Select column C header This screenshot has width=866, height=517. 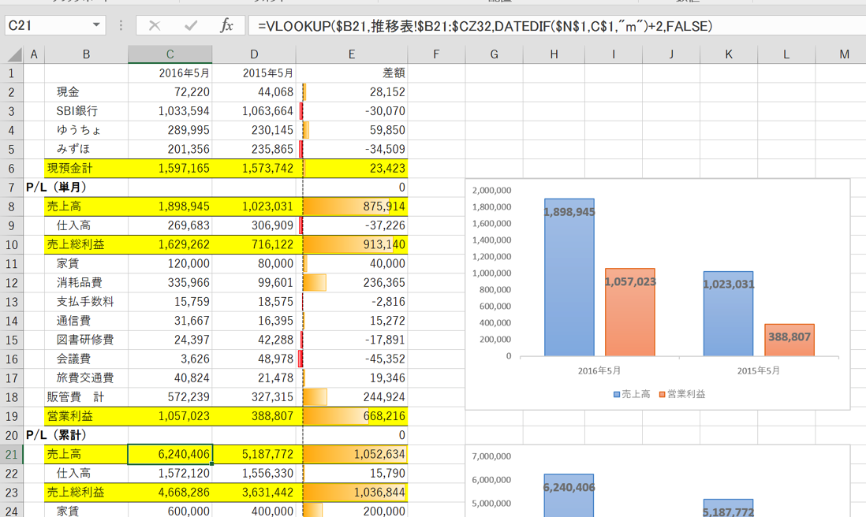[x=170, y=54]
